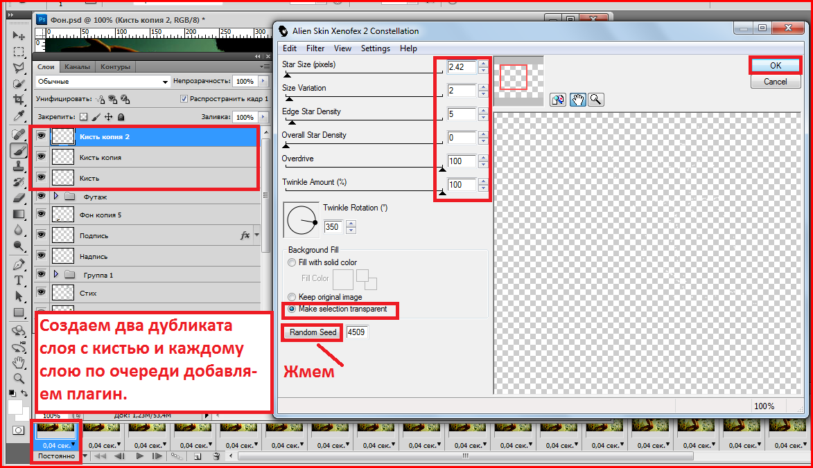Expand the Футаж layer group
The image size is (813, 468).
pos(56,196)
